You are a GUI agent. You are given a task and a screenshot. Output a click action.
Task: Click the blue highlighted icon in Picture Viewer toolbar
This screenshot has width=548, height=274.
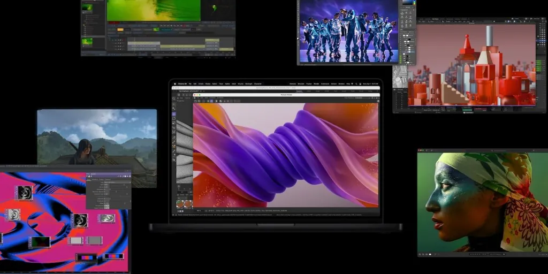pos(212,101)
